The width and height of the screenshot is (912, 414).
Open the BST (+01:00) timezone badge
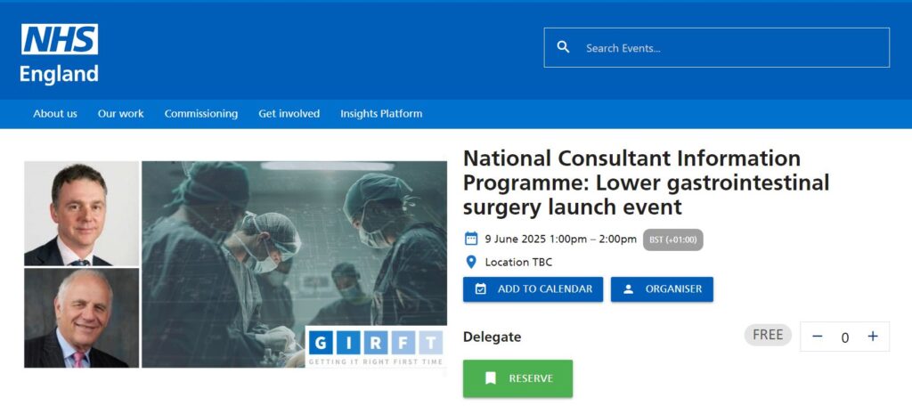click(672, 239)
